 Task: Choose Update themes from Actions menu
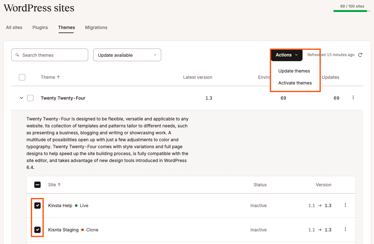click(x=294, y=71)
